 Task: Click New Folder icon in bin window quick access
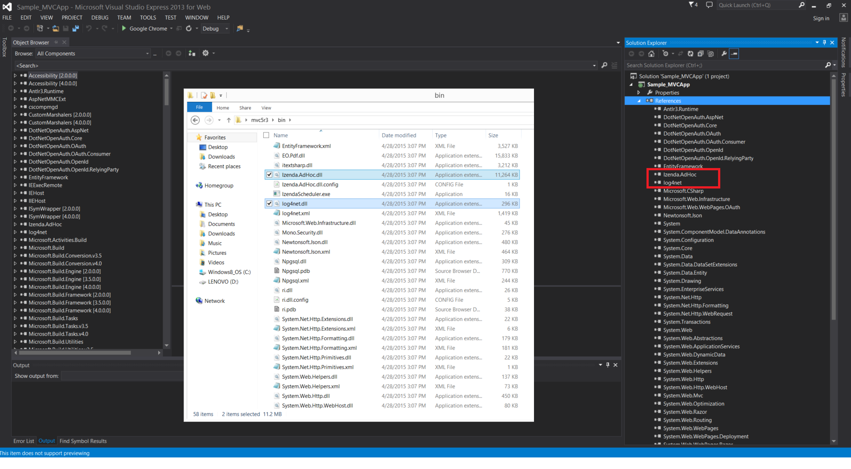click(213, 95)
